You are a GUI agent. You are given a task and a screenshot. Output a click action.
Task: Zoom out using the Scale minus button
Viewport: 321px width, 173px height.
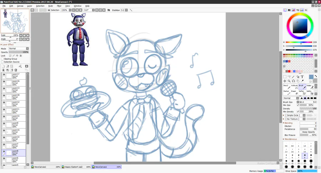pyautogui.click(x=21, y=36)
